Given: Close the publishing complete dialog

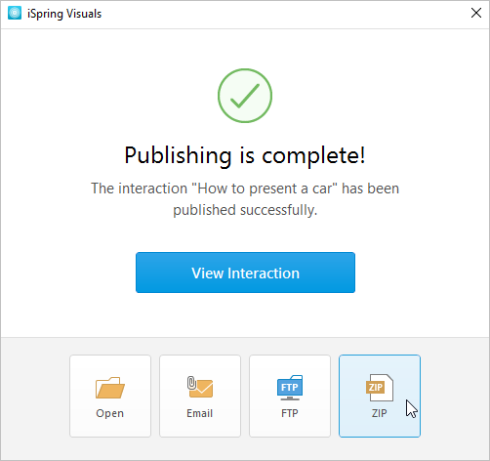Looking at the screenshot, I should click(x=476, y=13).
